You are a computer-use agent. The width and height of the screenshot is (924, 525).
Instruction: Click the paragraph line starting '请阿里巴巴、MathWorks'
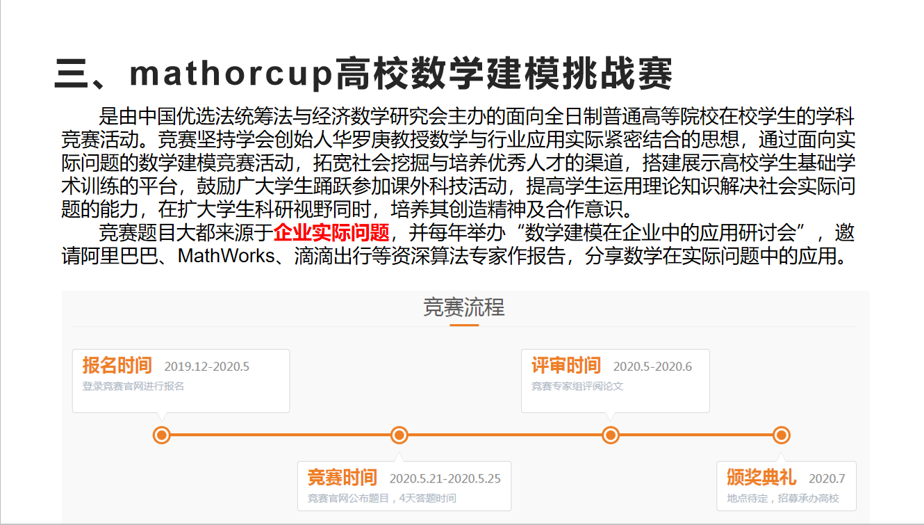pyautogui.click(x=456, y=256)
